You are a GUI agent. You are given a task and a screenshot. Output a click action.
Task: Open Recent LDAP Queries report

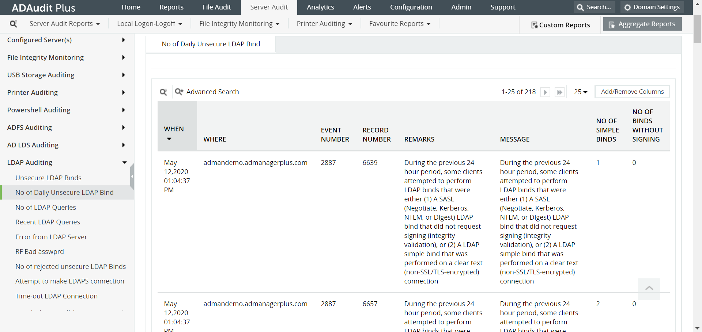(x=48, y=222)
